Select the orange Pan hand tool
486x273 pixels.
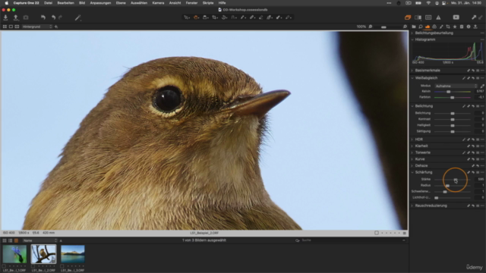click(x=196, y=17)
